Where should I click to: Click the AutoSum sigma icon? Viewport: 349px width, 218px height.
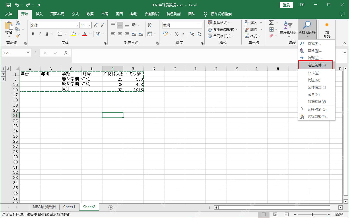point(271,23)
